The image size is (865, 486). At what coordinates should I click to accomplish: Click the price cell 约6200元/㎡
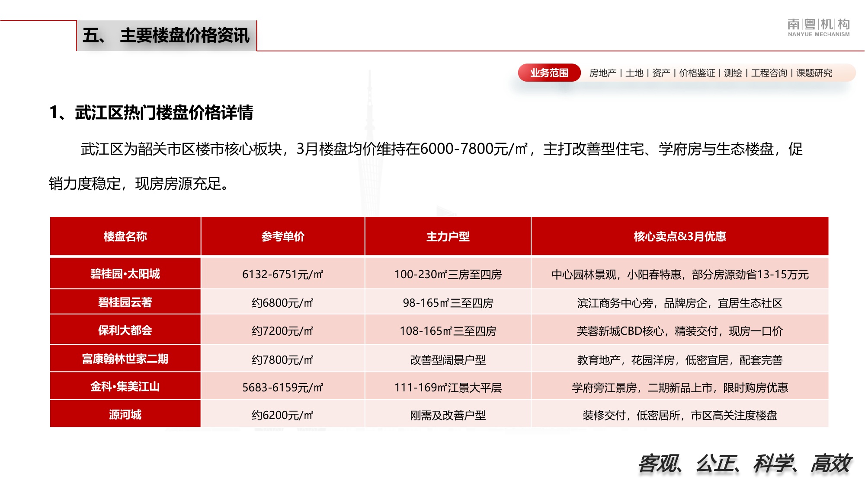tap(283, 415)
